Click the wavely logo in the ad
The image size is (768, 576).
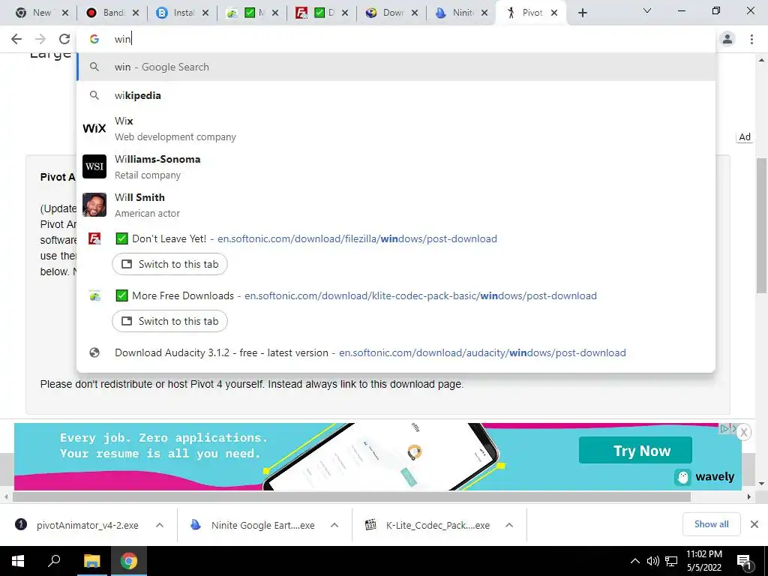[704, 476]
